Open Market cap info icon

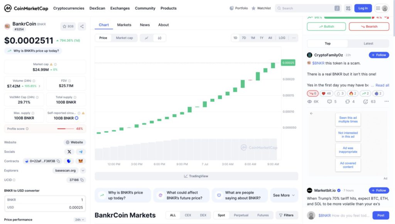[56, 64]
